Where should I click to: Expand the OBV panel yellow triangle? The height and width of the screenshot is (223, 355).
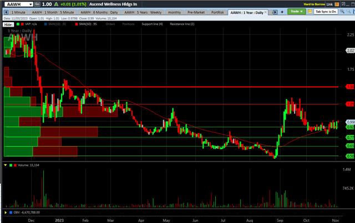(6, 212)
